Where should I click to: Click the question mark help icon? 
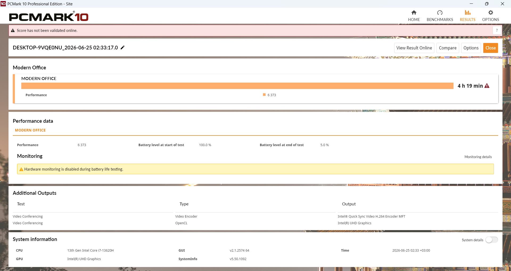pos(497,30)
